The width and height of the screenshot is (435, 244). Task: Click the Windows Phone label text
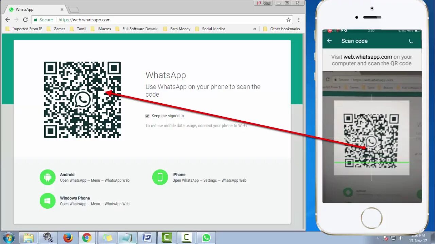coord(75,198)
